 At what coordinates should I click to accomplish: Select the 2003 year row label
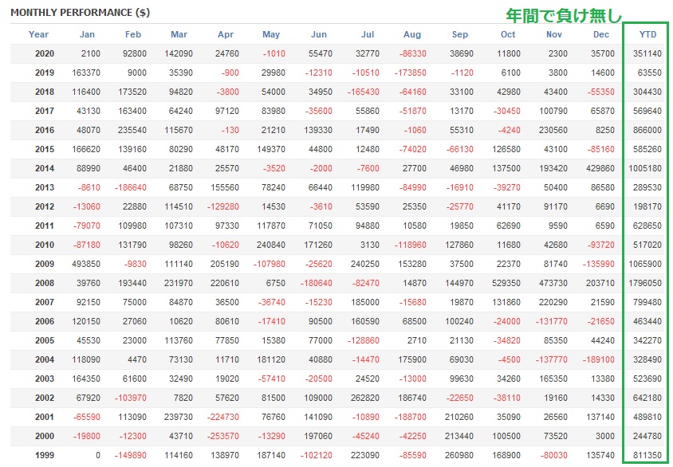[x=45, y=379]
